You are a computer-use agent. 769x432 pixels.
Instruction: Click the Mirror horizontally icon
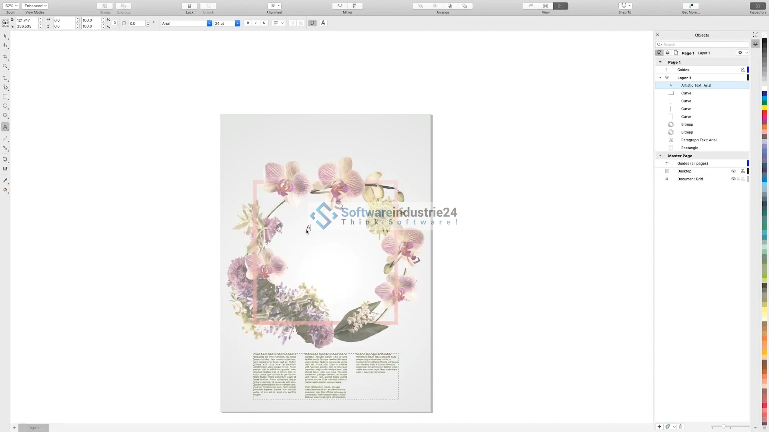pos(340,6)
